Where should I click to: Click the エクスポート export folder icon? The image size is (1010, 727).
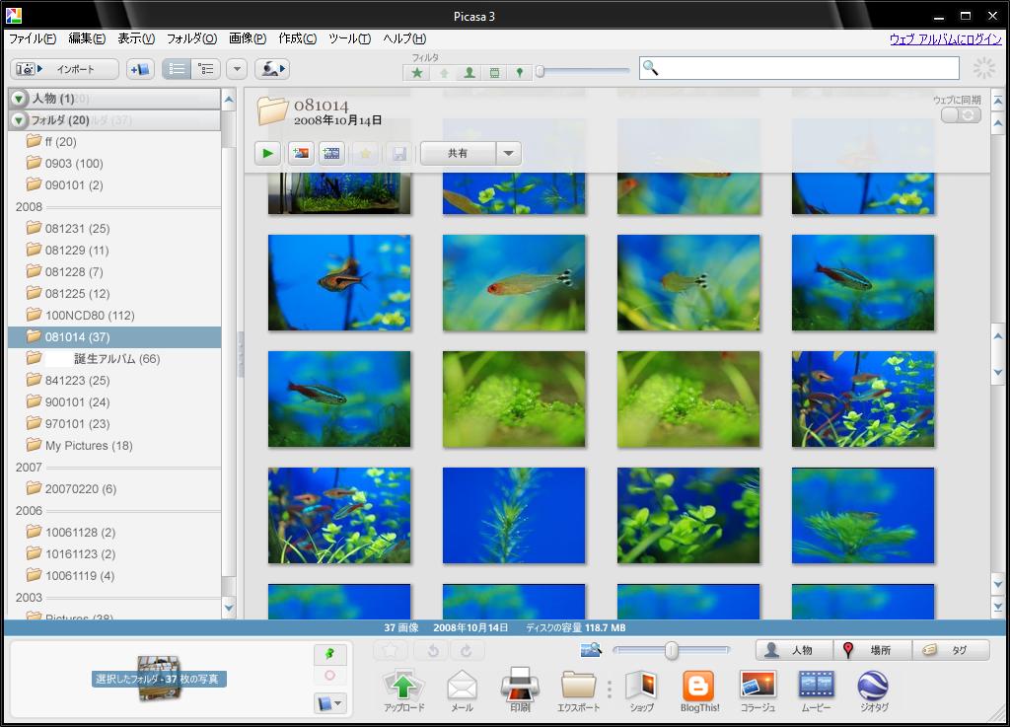coord(578,690)
